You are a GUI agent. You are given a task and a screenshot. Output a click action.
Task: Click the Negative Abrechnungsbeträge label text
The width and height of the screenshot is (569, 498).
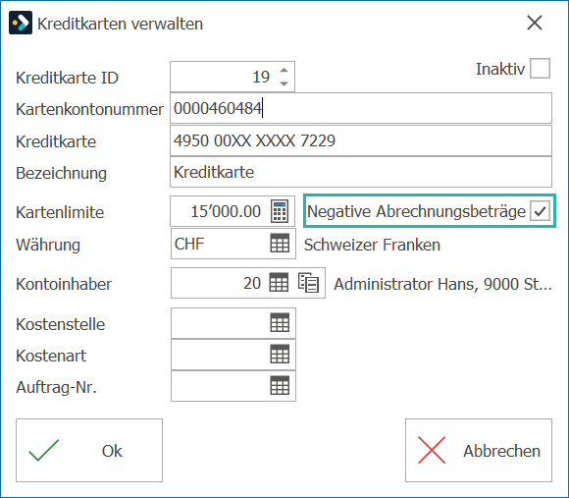click(x=416, y=211)
